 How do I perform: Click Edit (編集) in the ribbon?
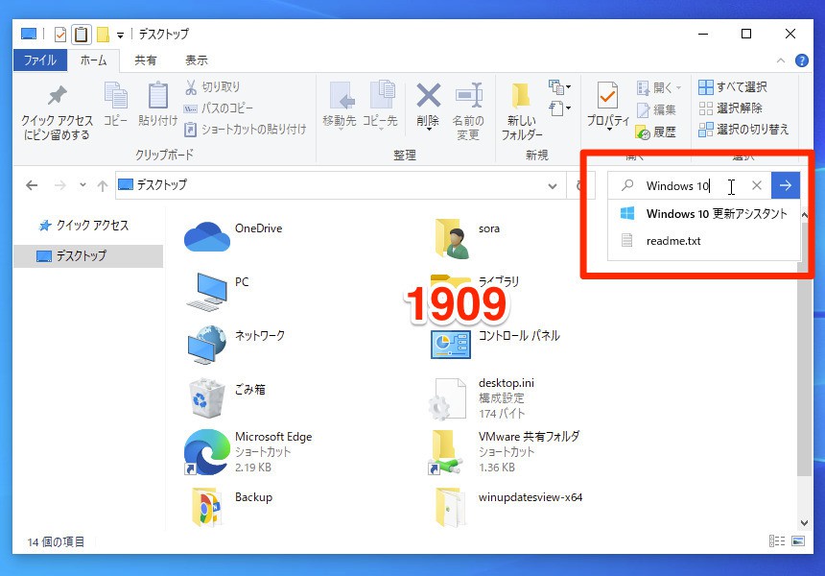click(x=656, y=109)
